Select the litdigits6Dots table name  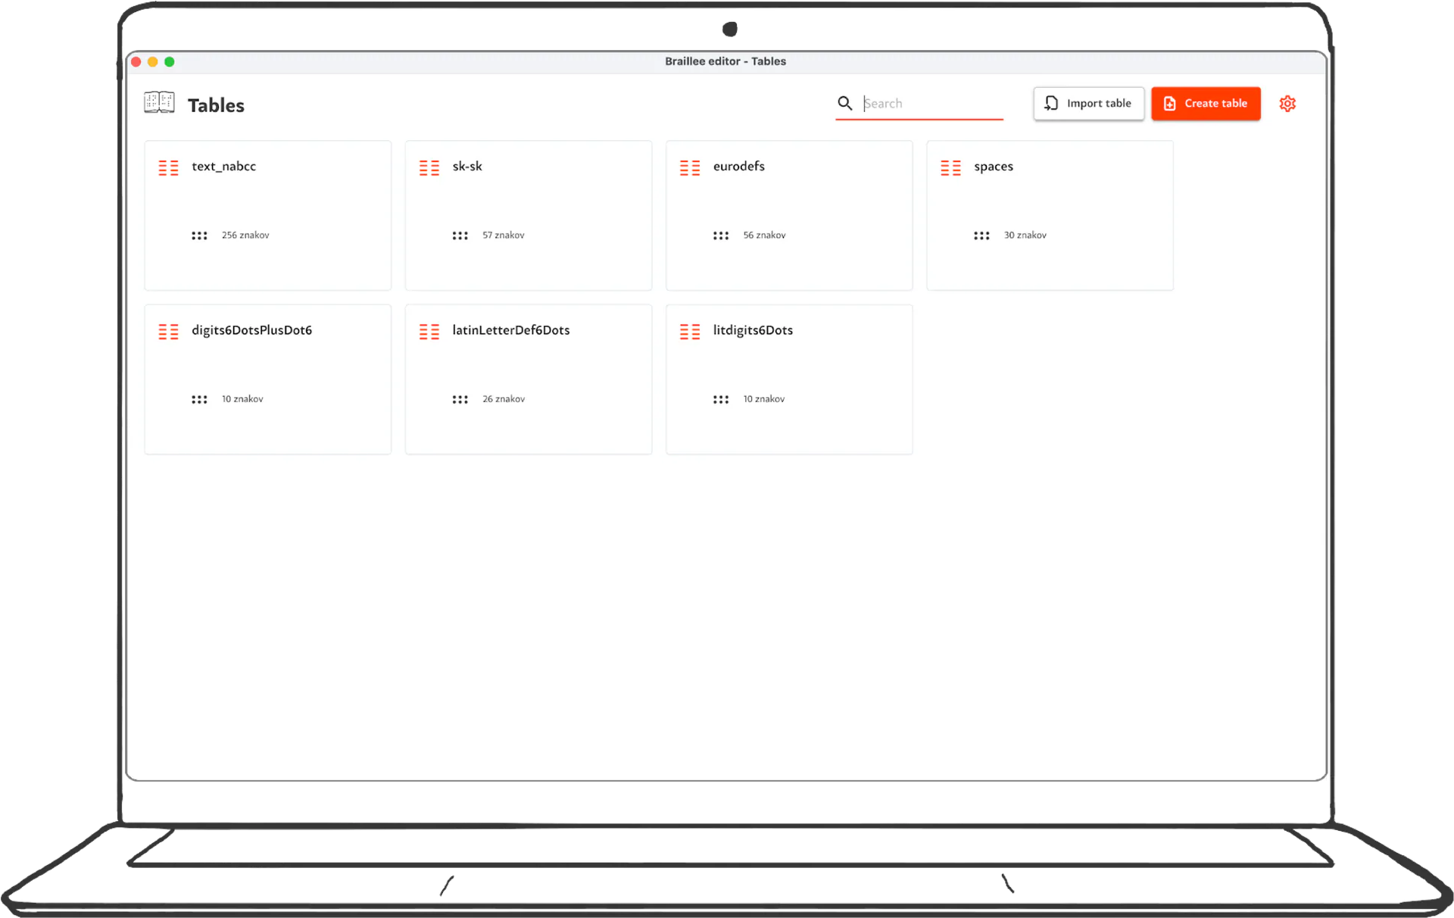click(x=753, y=330)
